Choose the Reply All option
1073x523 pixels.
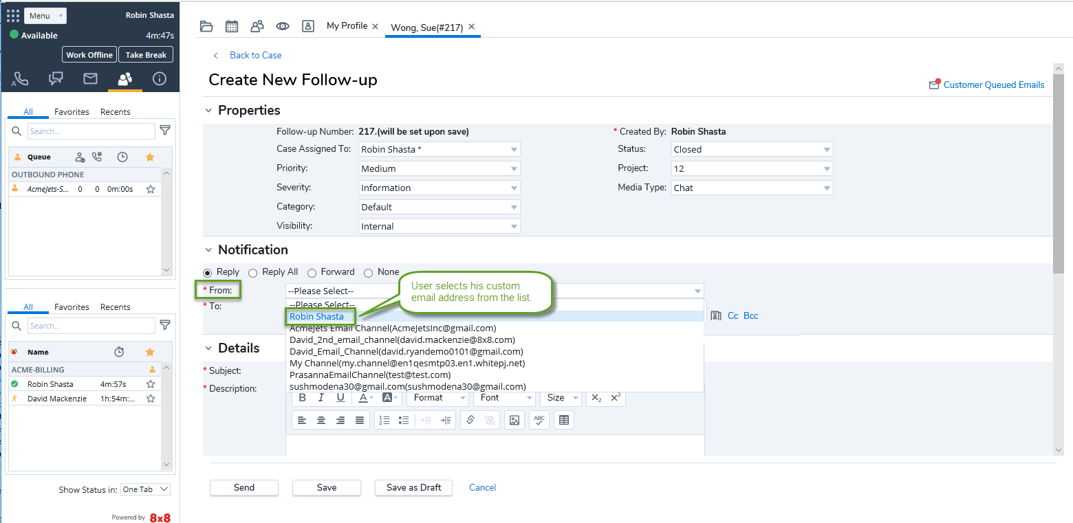click(x=253, y=272)
